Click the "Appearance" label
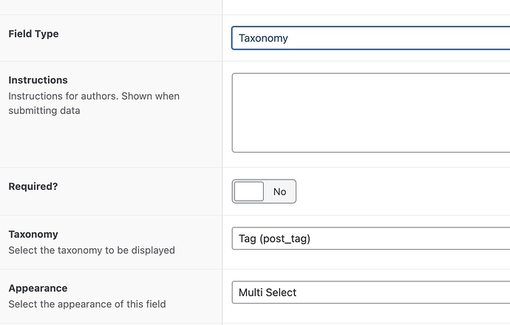510x325 pixels. [x=38, y=288]
